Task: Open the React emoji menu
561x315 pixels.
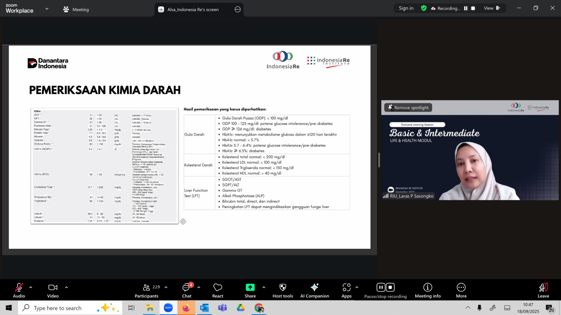Action: 218,290
